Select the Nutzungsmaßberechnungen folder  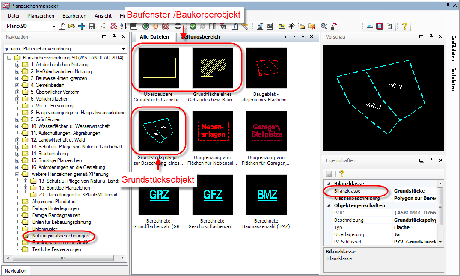pyautogui.click(x=60, y=236)
